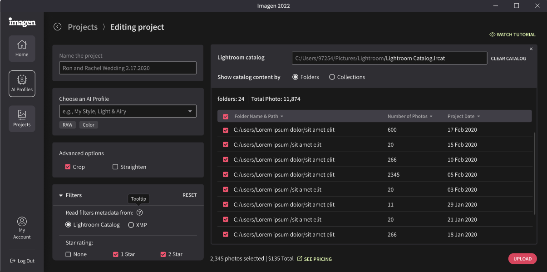Open See Pricing link
Viewport: 547px width, 272px height.
(314, 259)
